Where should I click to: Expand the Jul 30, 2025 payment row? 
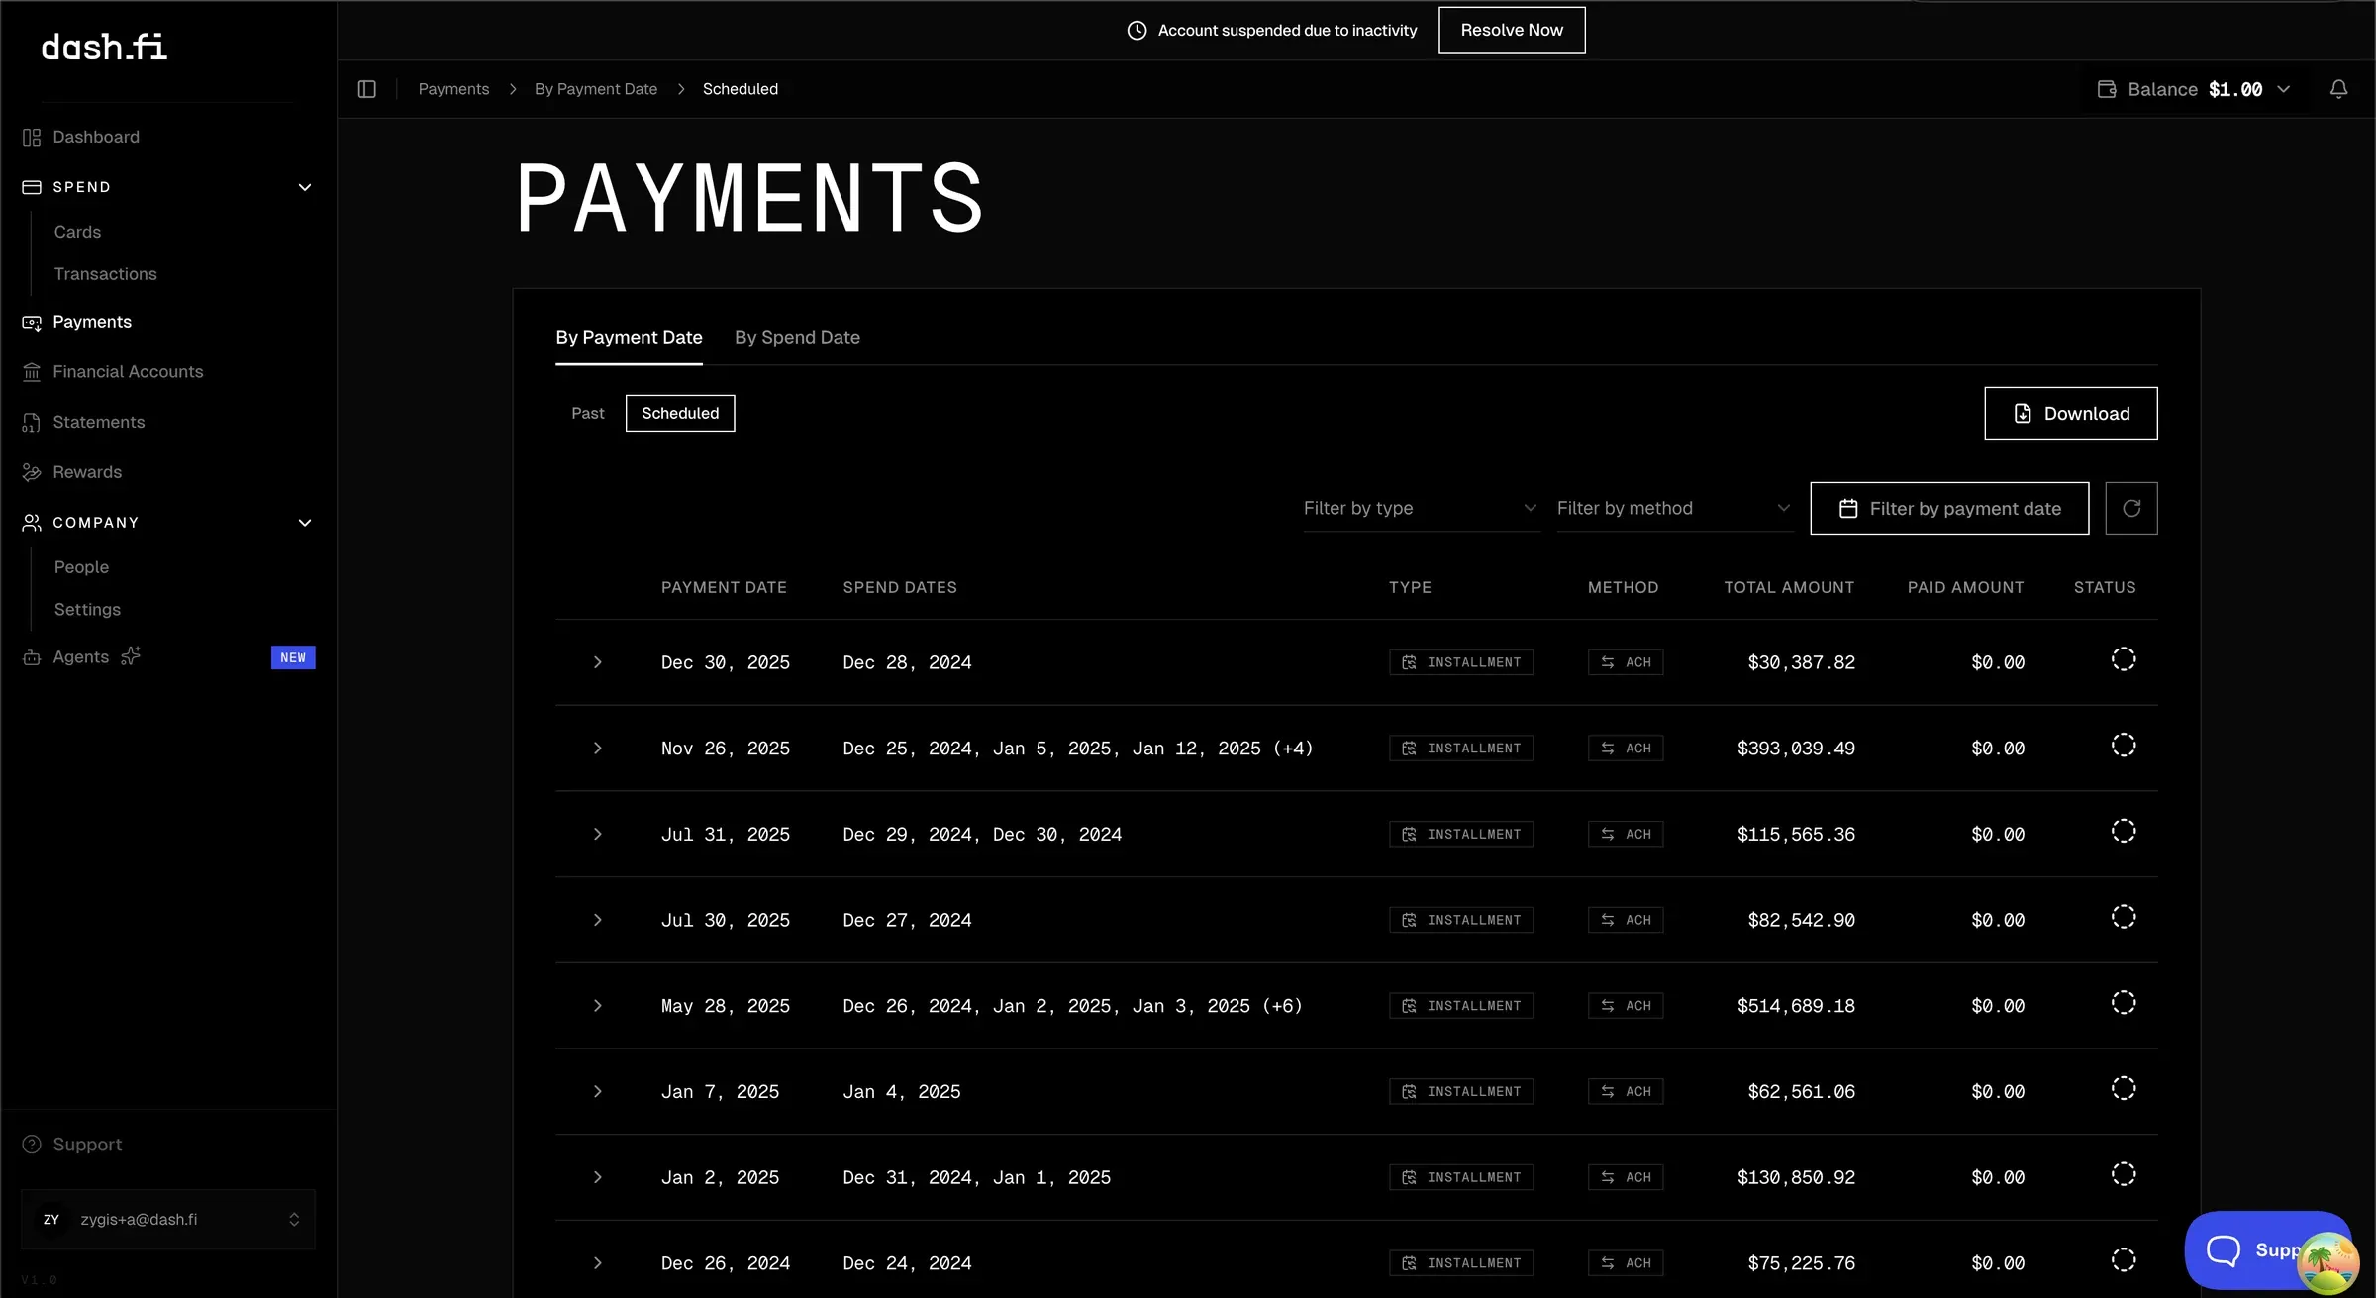[597, 920]
